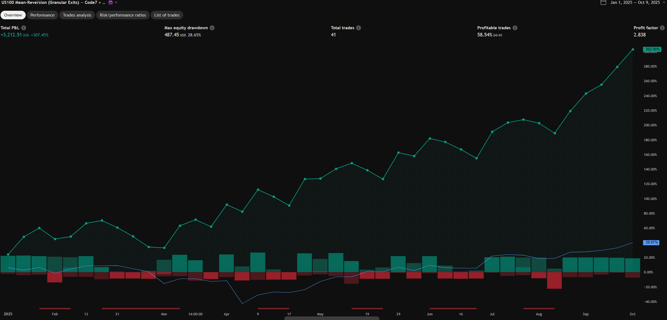Click the Max equity drawdown info icon

[x=212, y=28]
